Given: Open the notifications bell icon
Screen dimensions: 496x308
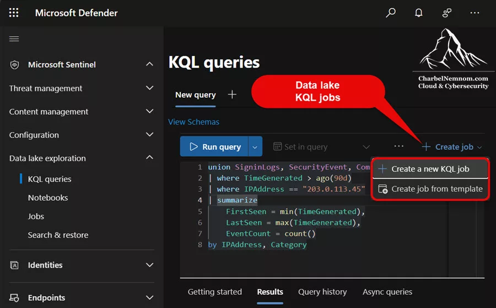Looking at the screenshot, I should 418,13.
